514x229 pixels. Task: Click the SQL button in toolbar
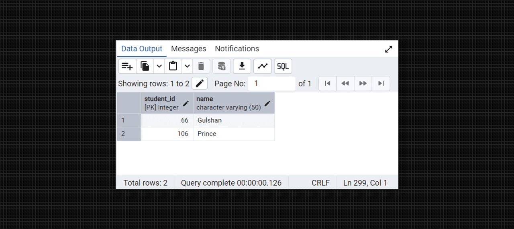[283, 66]
